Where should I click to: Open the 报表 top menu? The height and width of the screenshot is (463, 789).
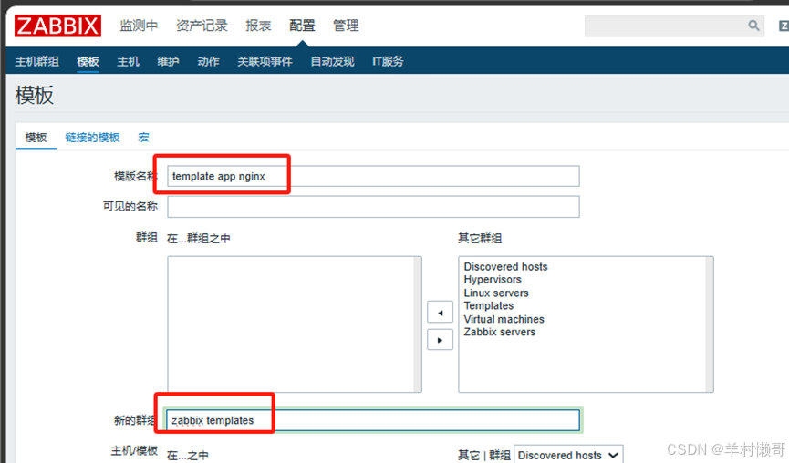coord(258,26)
